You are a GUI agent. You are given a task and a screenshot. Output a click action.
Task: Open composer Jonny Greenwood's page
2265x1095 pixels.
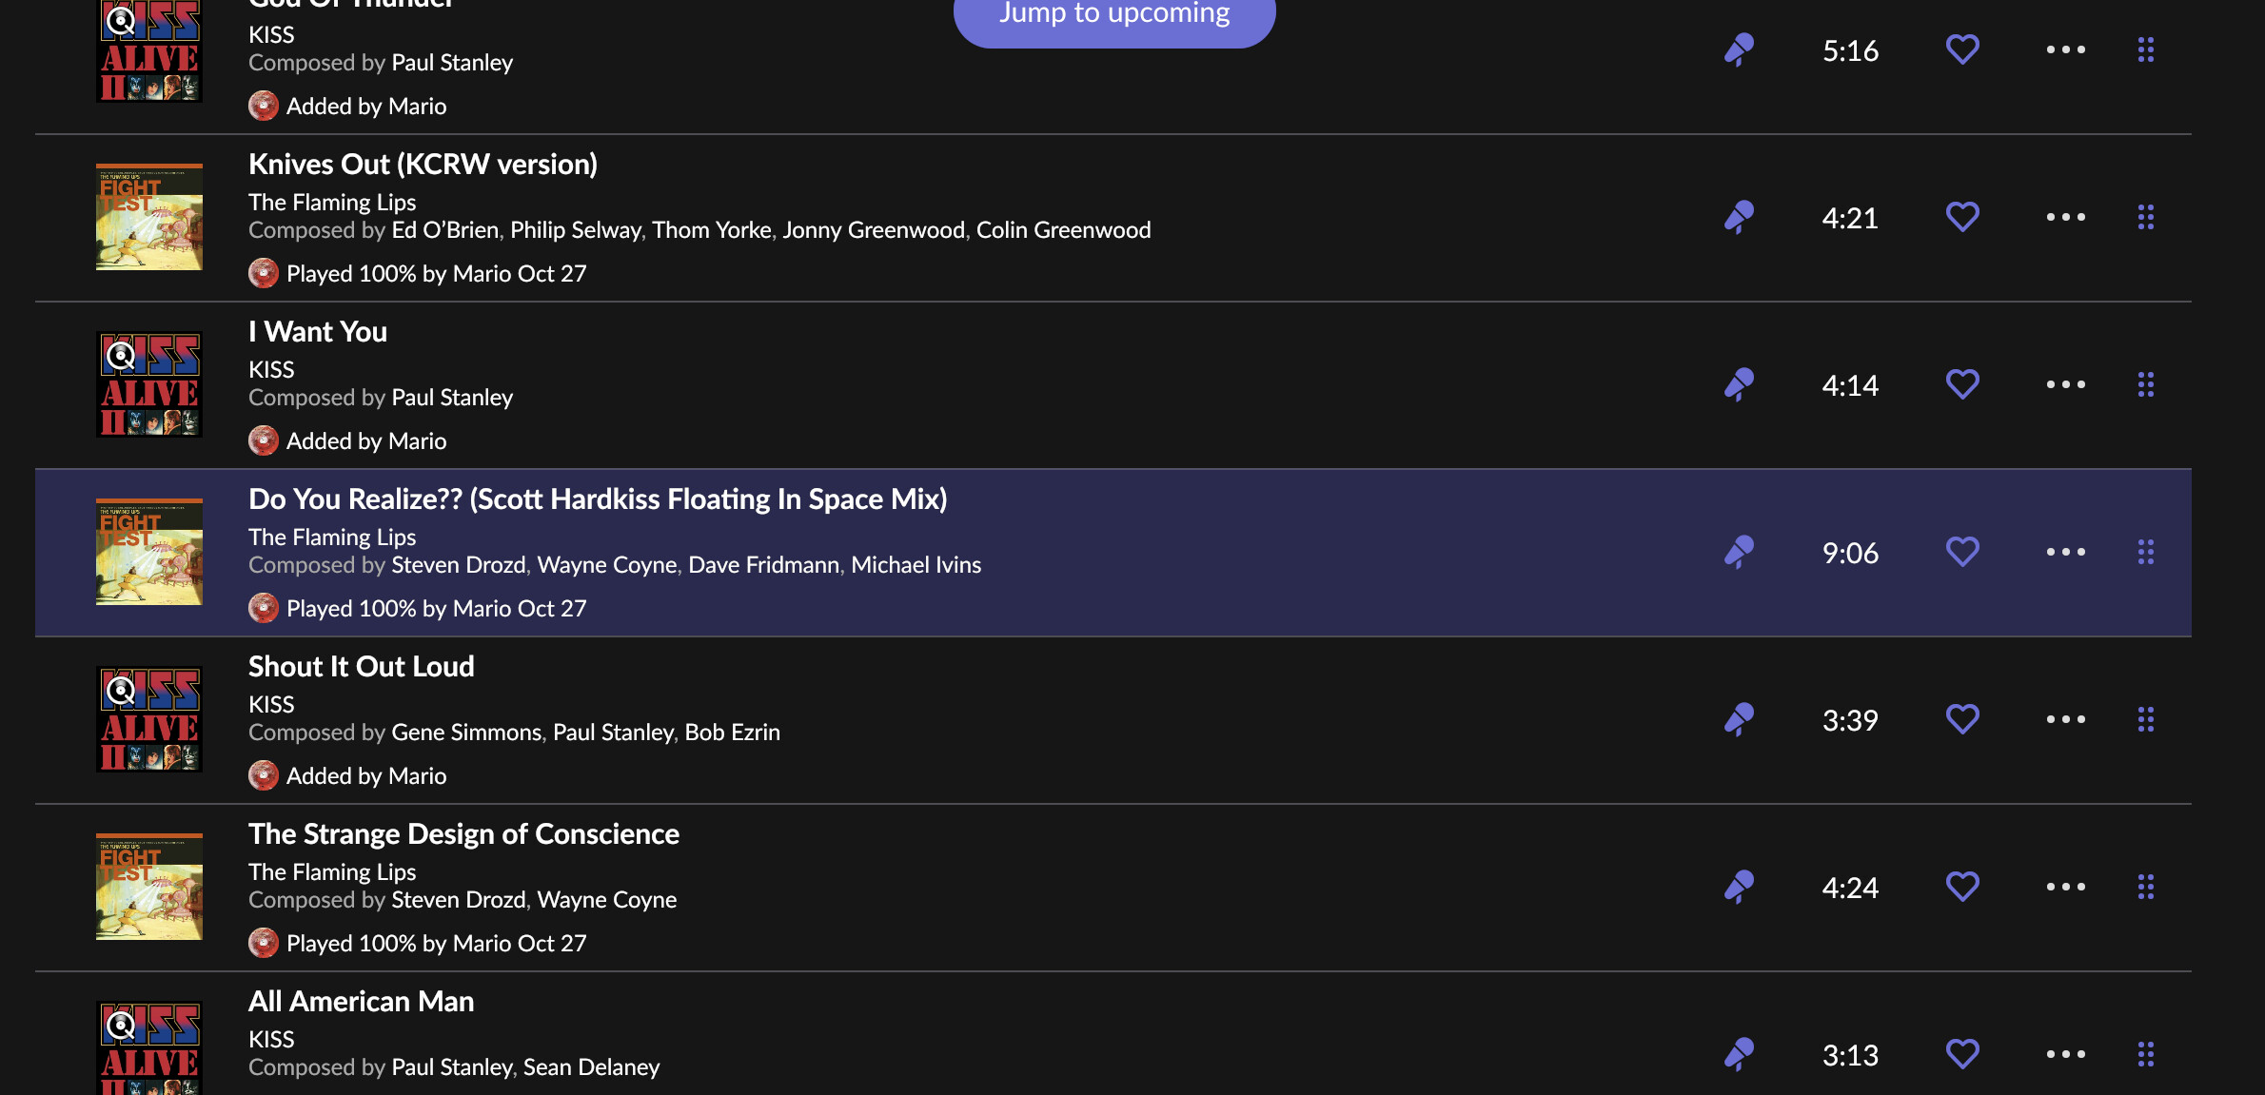pos(874,230)
